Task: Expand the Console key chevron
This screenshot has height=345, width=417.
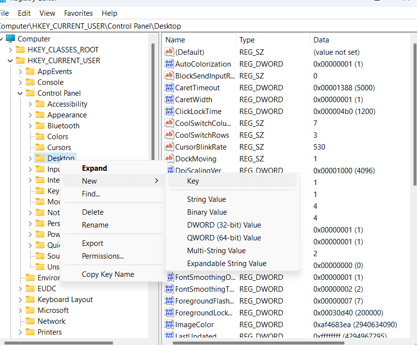Action: pos(20,82)
